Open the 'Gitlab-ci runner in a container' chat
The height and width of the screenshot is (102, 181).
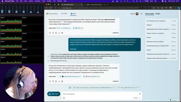click(161, 33)
